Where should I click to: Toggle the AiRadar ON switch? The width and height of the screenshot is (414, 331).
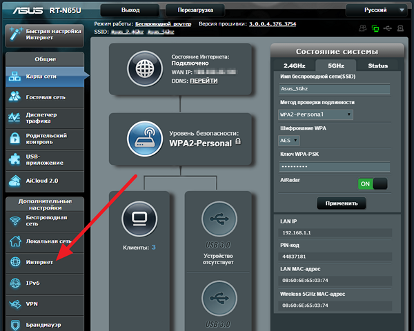(x=372, y=184)
